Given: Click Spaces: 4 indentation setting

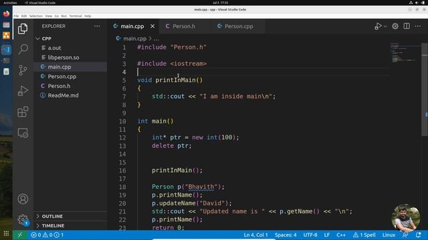Looking at the screenshot, I should click(x=286, y=235).
